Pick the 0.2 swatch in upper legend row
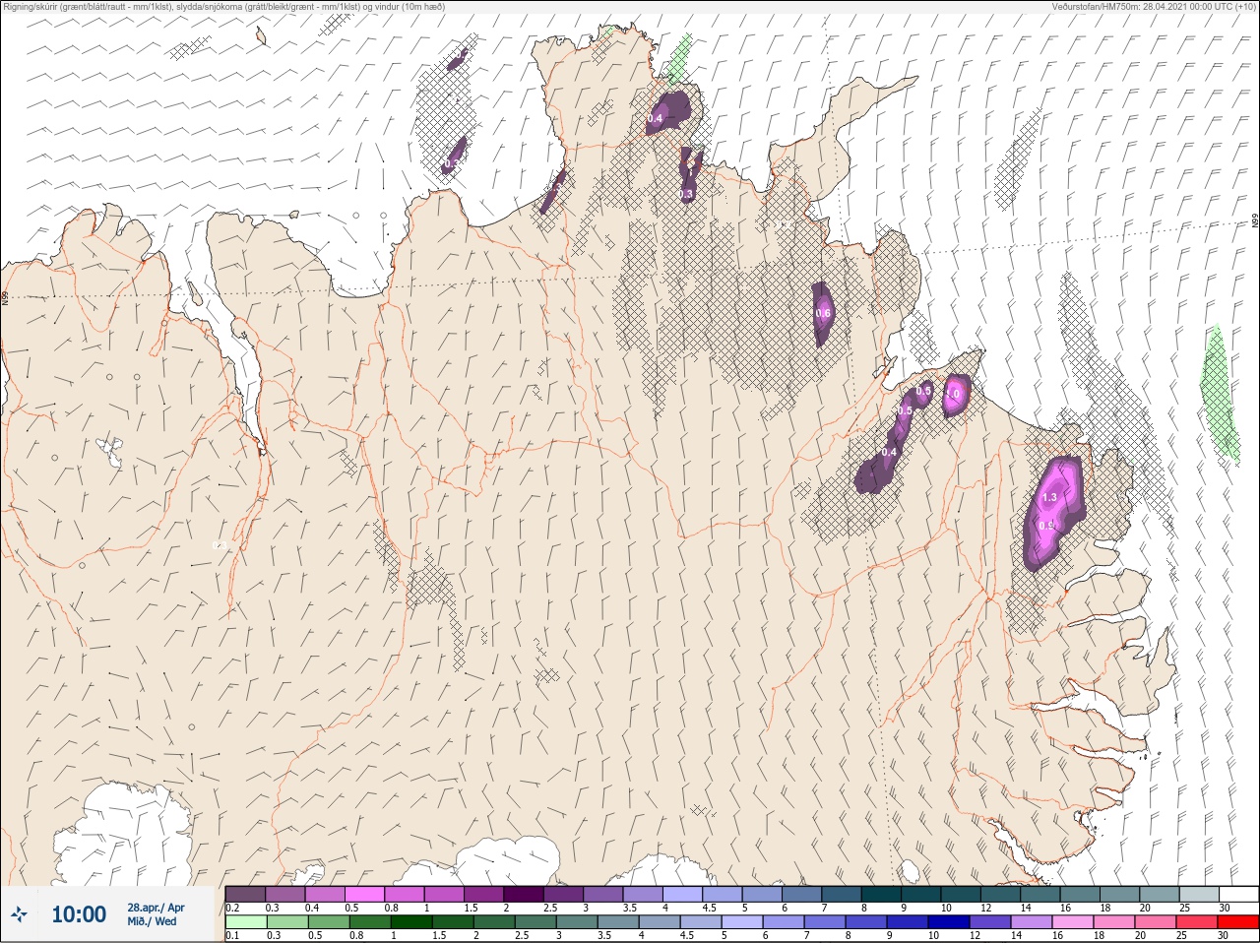1260x943 pixels. 245,894
